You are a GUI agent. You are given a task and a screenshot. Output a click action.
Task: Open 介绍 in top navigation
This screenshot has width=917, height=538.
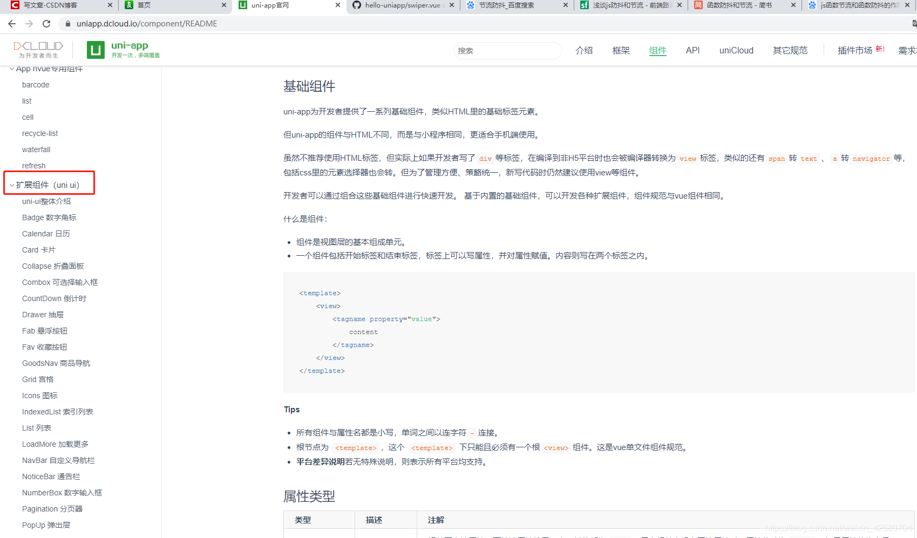coord(584,50)
